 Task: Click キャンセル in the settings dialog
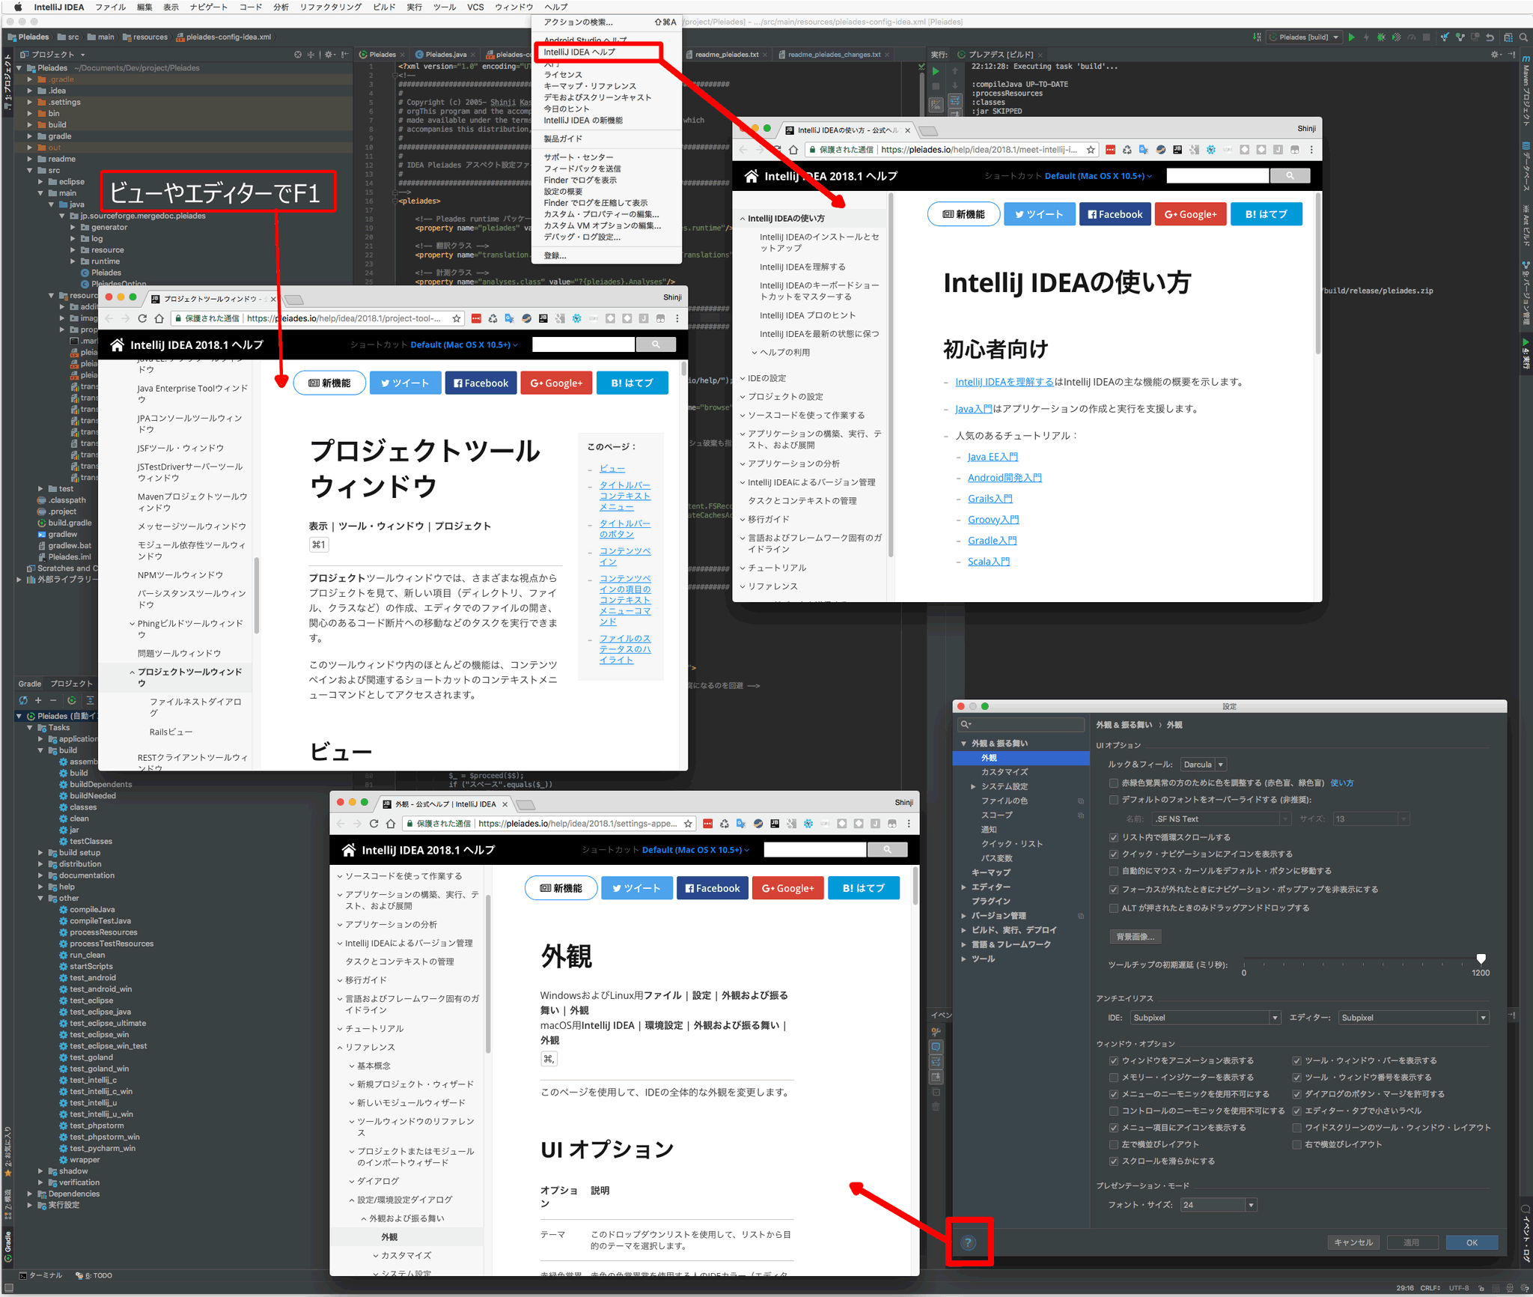(1353, 1242)
